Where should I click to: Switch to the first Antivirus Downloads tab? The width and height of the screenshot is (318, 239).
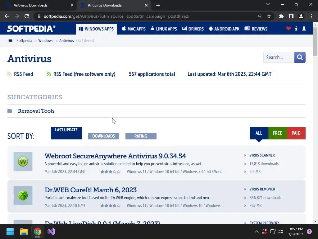coord(39,5)
